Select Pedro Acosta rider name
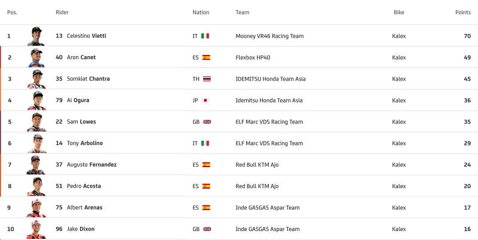This screenshot has width=478, height=240. [x=84, y=186]
